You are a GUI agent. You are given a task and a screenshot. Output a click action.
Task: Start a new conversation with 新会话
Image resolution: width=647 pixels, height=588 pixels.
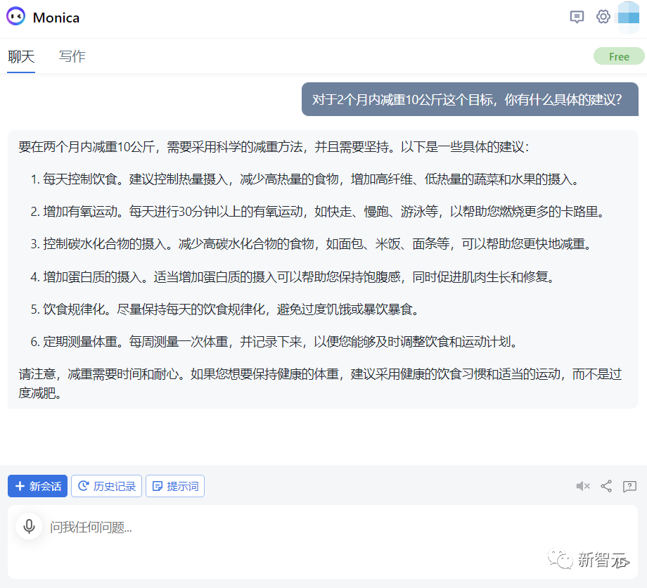click(x=37, y=485)
